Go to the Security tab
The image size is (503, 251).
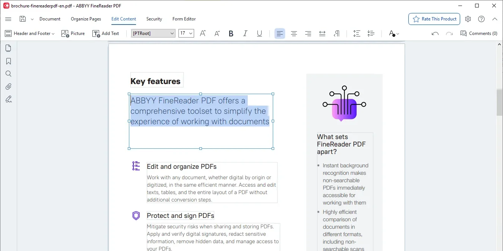pos(154,19)
